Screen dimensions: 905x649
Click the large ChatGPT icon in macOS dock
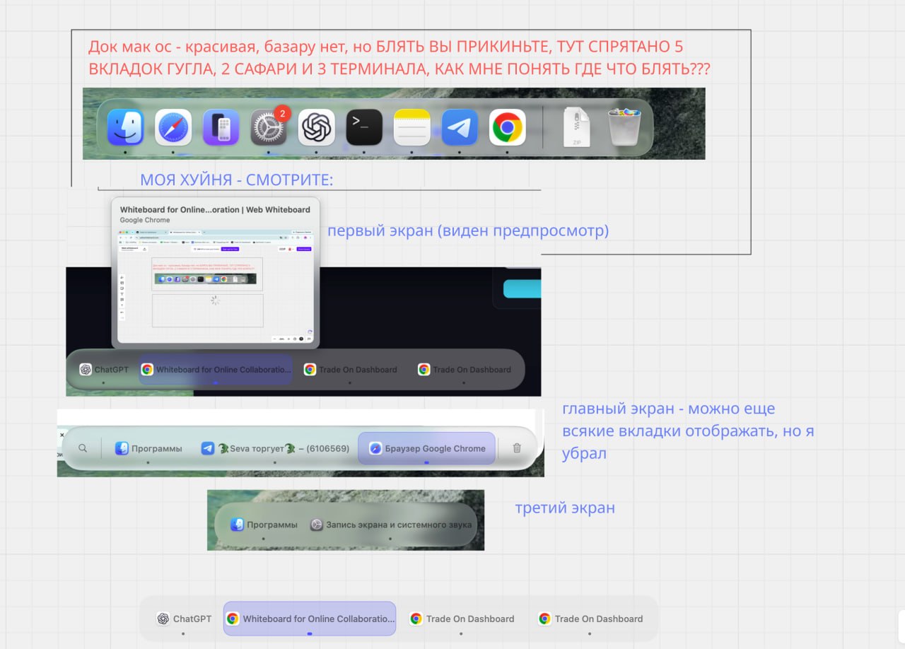(x=316, y=127)
